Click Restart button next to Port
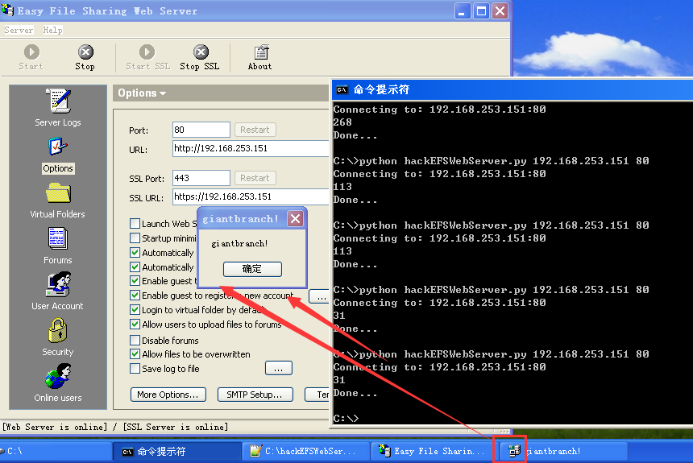 pyautogui.click(x=255, y=130)
